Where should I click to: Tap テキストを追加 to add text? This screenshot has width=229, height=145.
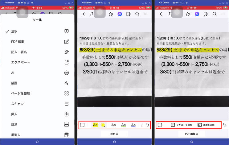tap(182, 125)
